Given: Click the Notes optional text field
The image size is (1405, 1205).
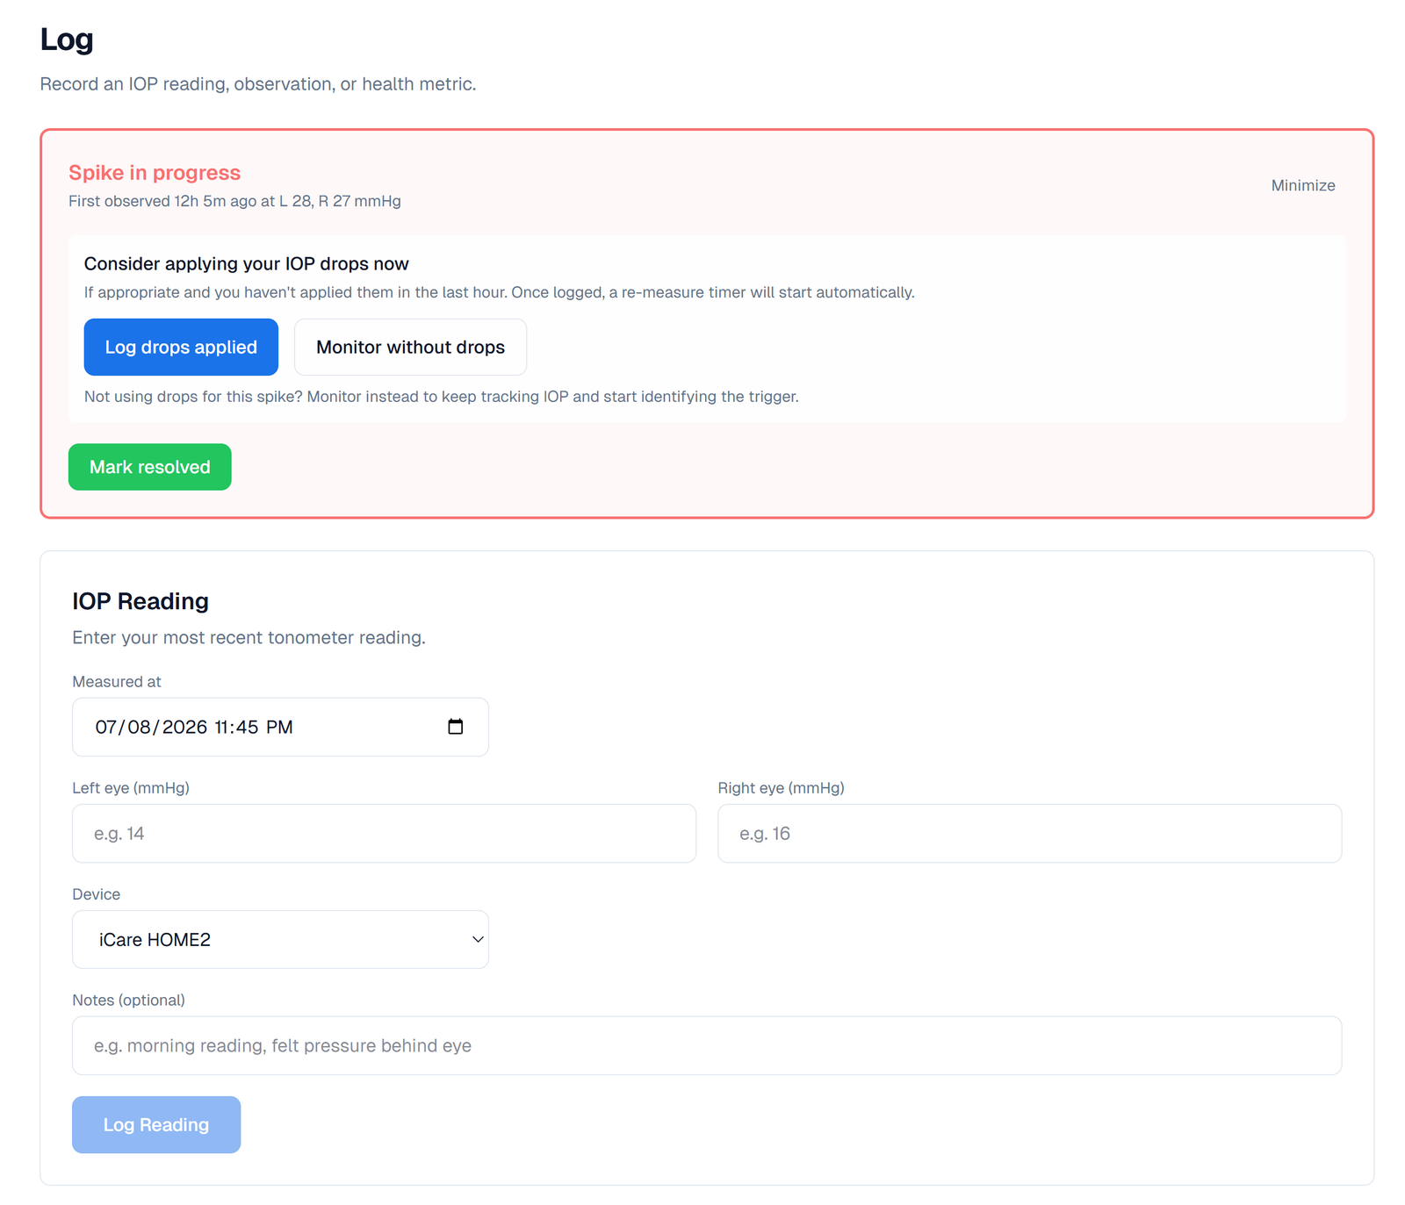Looking at the screenshot, I should (x=707, y=1045).
